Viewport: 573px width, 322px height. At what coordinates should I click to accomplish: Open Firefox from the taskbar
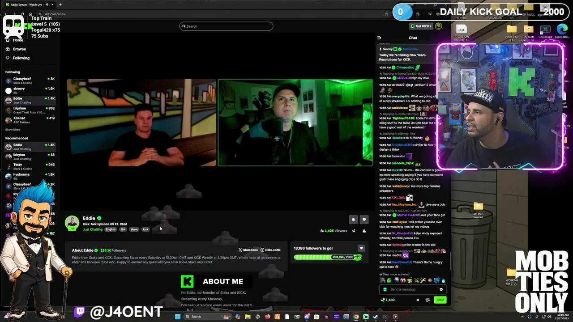(x=267, y=317)
